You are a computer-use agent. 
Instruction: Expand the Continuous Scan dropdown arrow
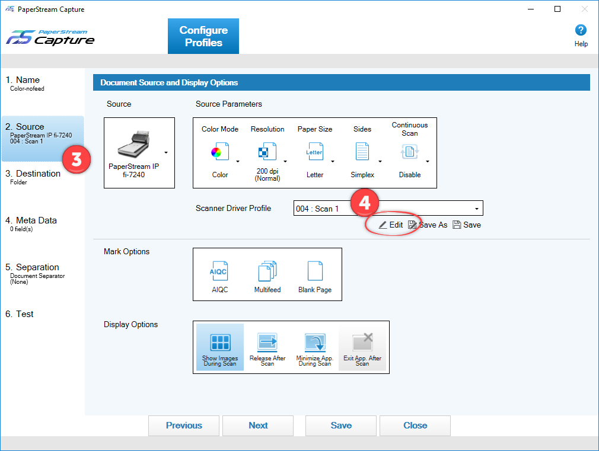[427, 162]
